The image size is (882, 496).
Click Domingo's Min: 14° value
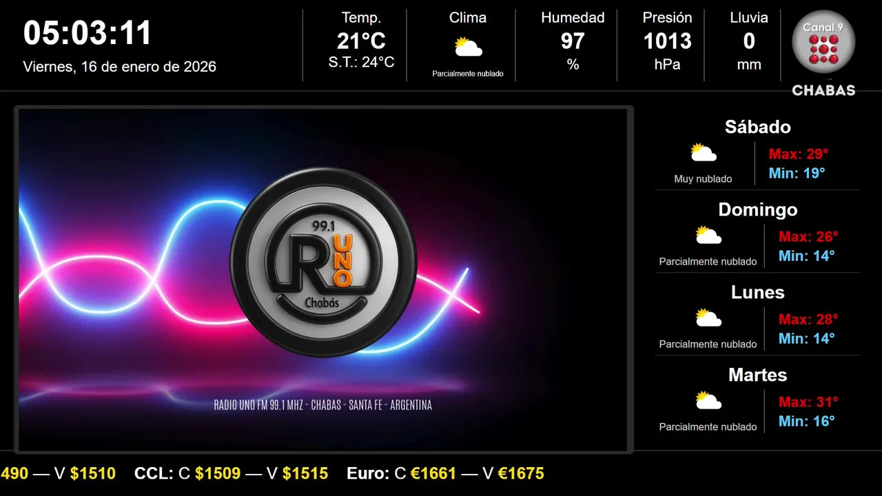[807, 256]
